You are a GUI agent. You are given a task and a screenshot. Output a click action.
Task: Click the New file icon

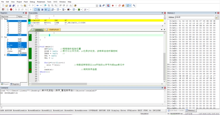tap(3, 5)
